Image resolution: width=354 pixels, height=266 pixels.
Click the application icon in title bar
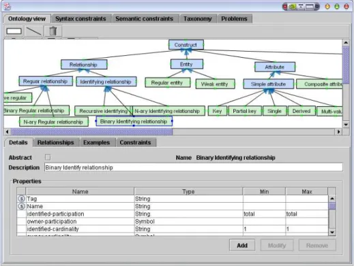tap(8, 6)
